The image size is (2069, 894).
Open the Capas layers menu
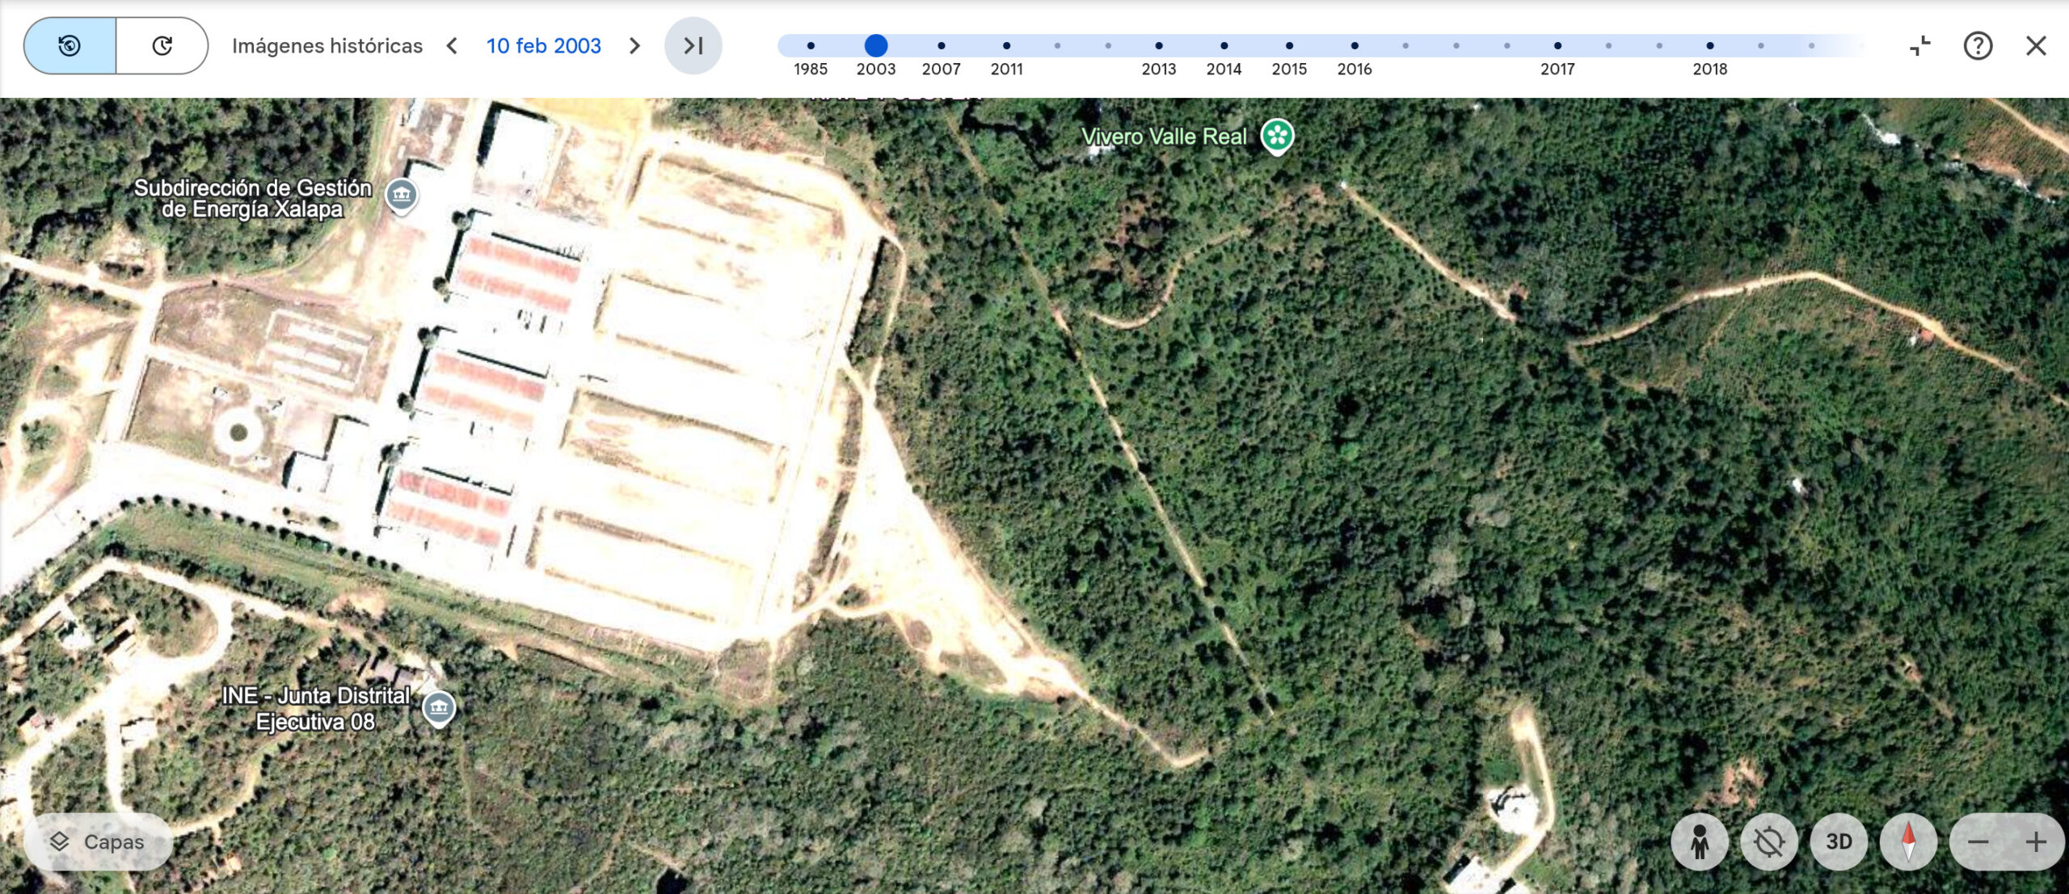(x=98, y=841)
